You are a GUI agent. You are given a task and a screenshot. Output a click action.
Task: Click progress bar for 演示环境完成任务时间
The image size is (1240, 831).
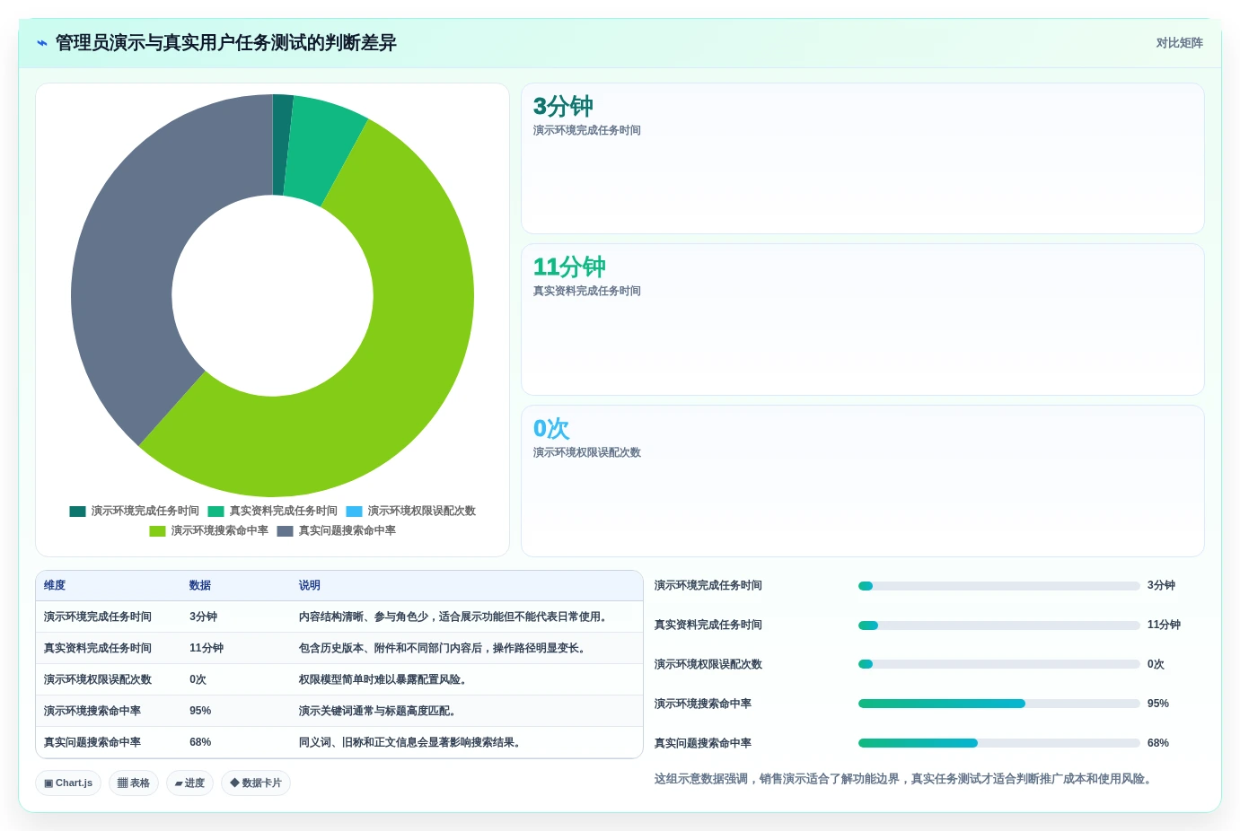999,586
